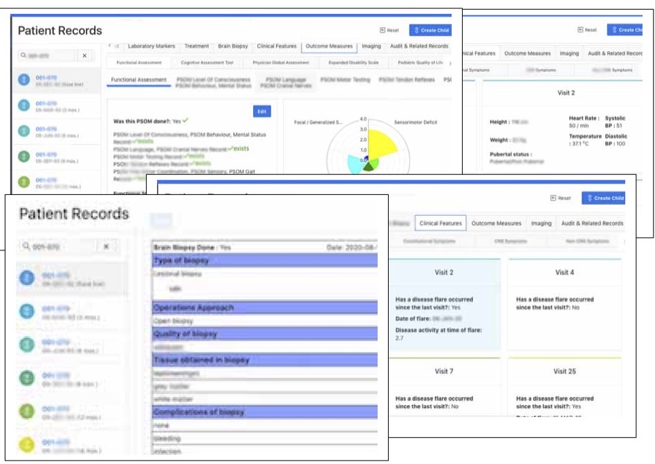The height and width of the screenshot is (464, 655).
Task: Open the Visit 4 disease flare card
Action: click(564, 304)
